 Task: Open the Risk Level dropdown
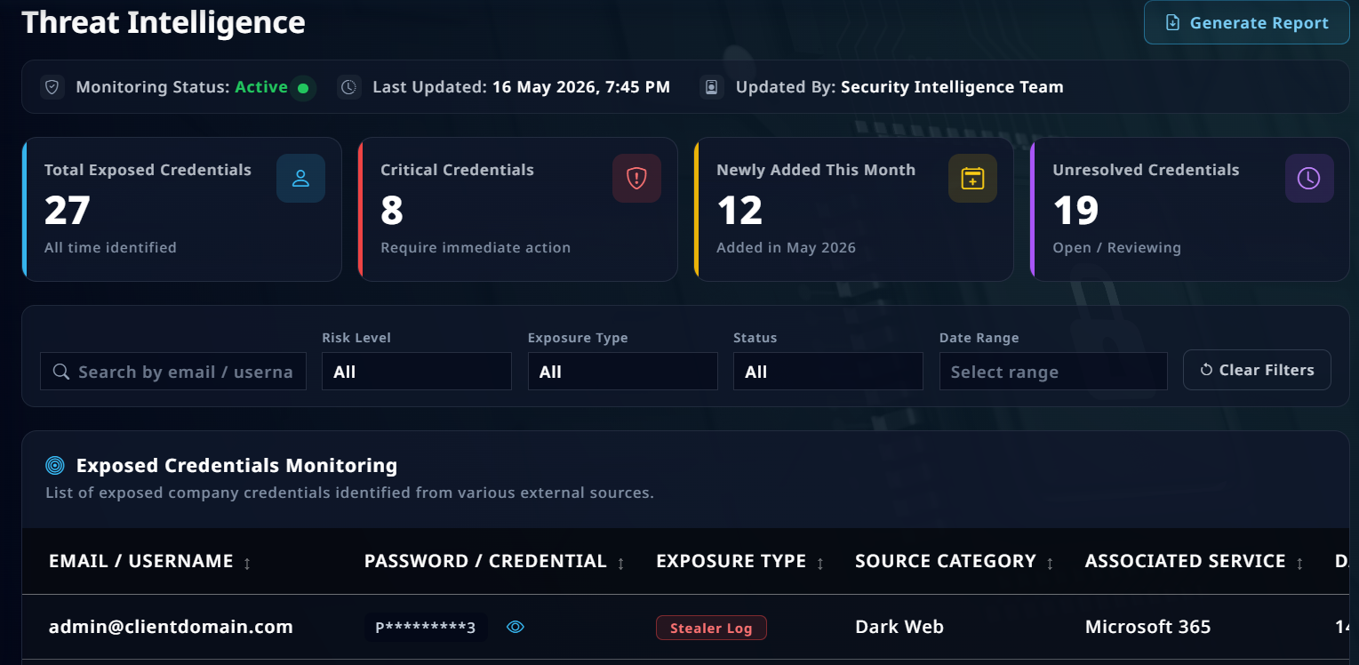point(417,372)
